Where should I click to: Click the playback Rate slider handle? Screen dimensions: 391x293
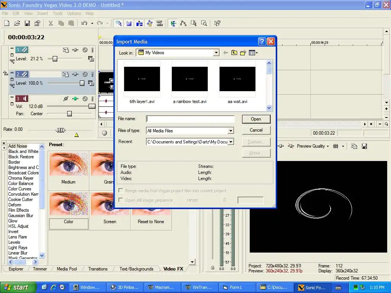point(60,130)
